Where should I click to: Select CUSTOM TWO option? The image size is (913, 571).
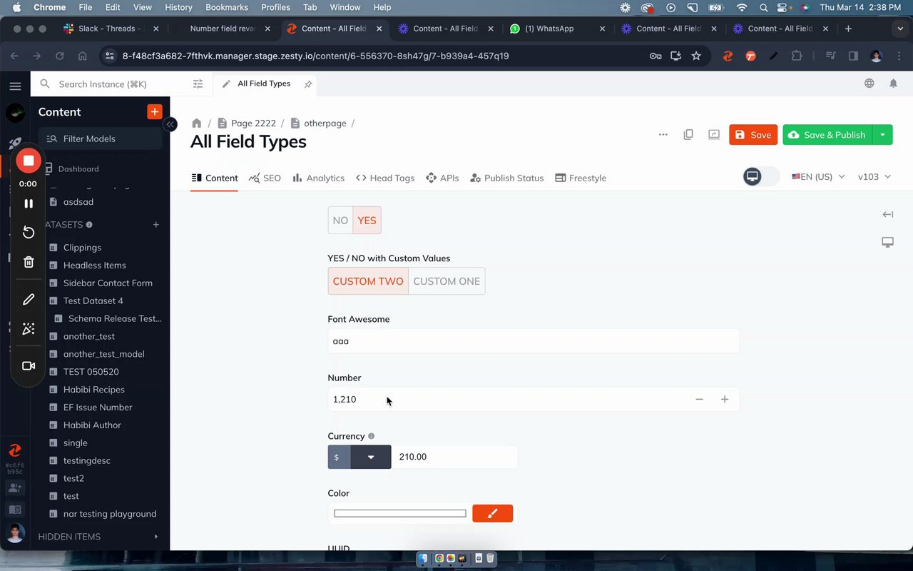(x=368, y=281)
